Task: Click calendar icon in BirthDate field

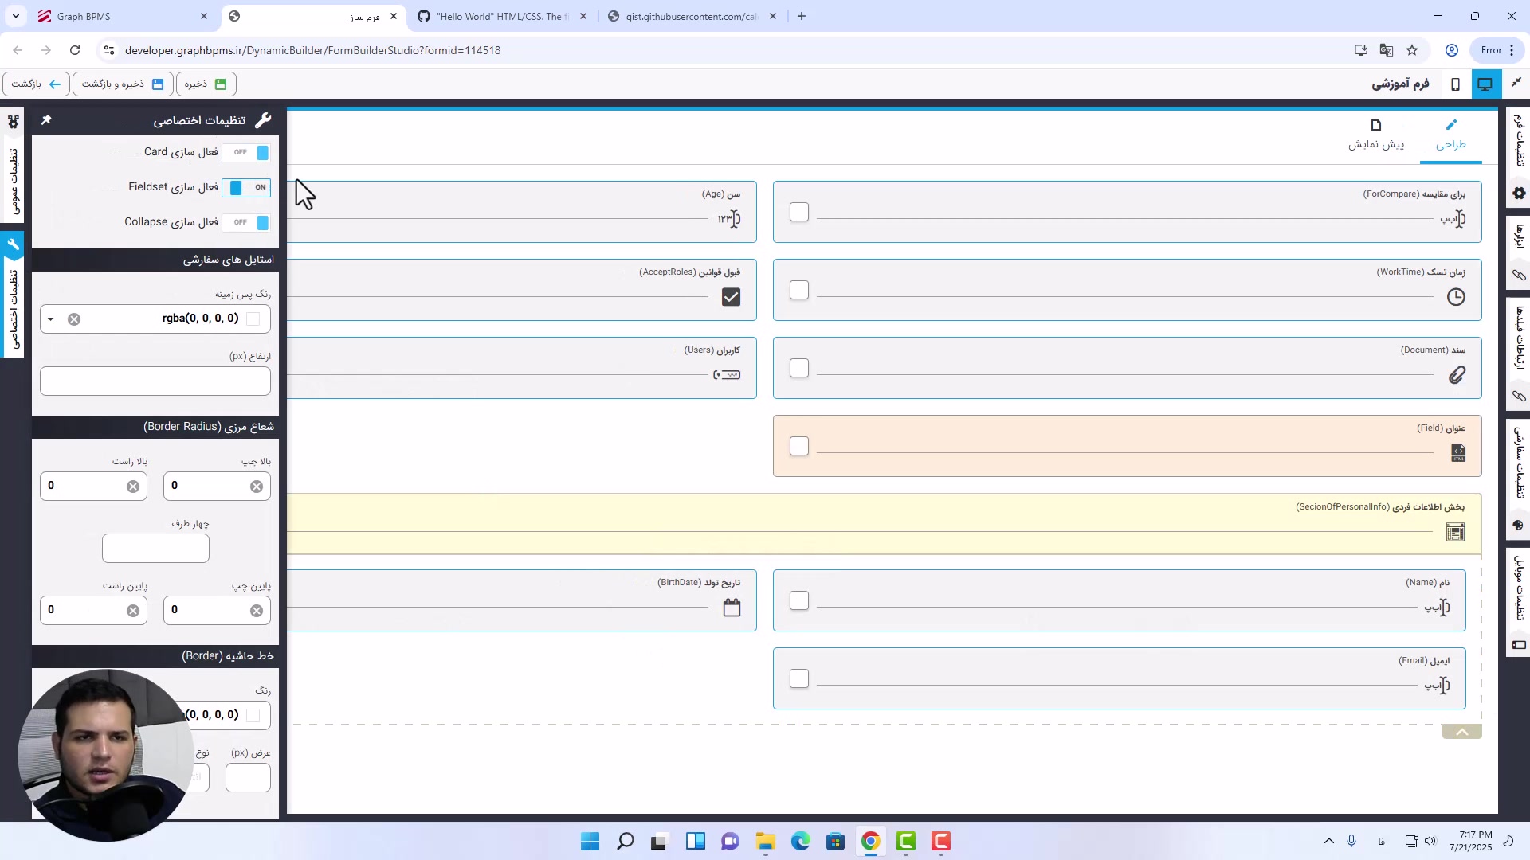Action: point(732,608)
